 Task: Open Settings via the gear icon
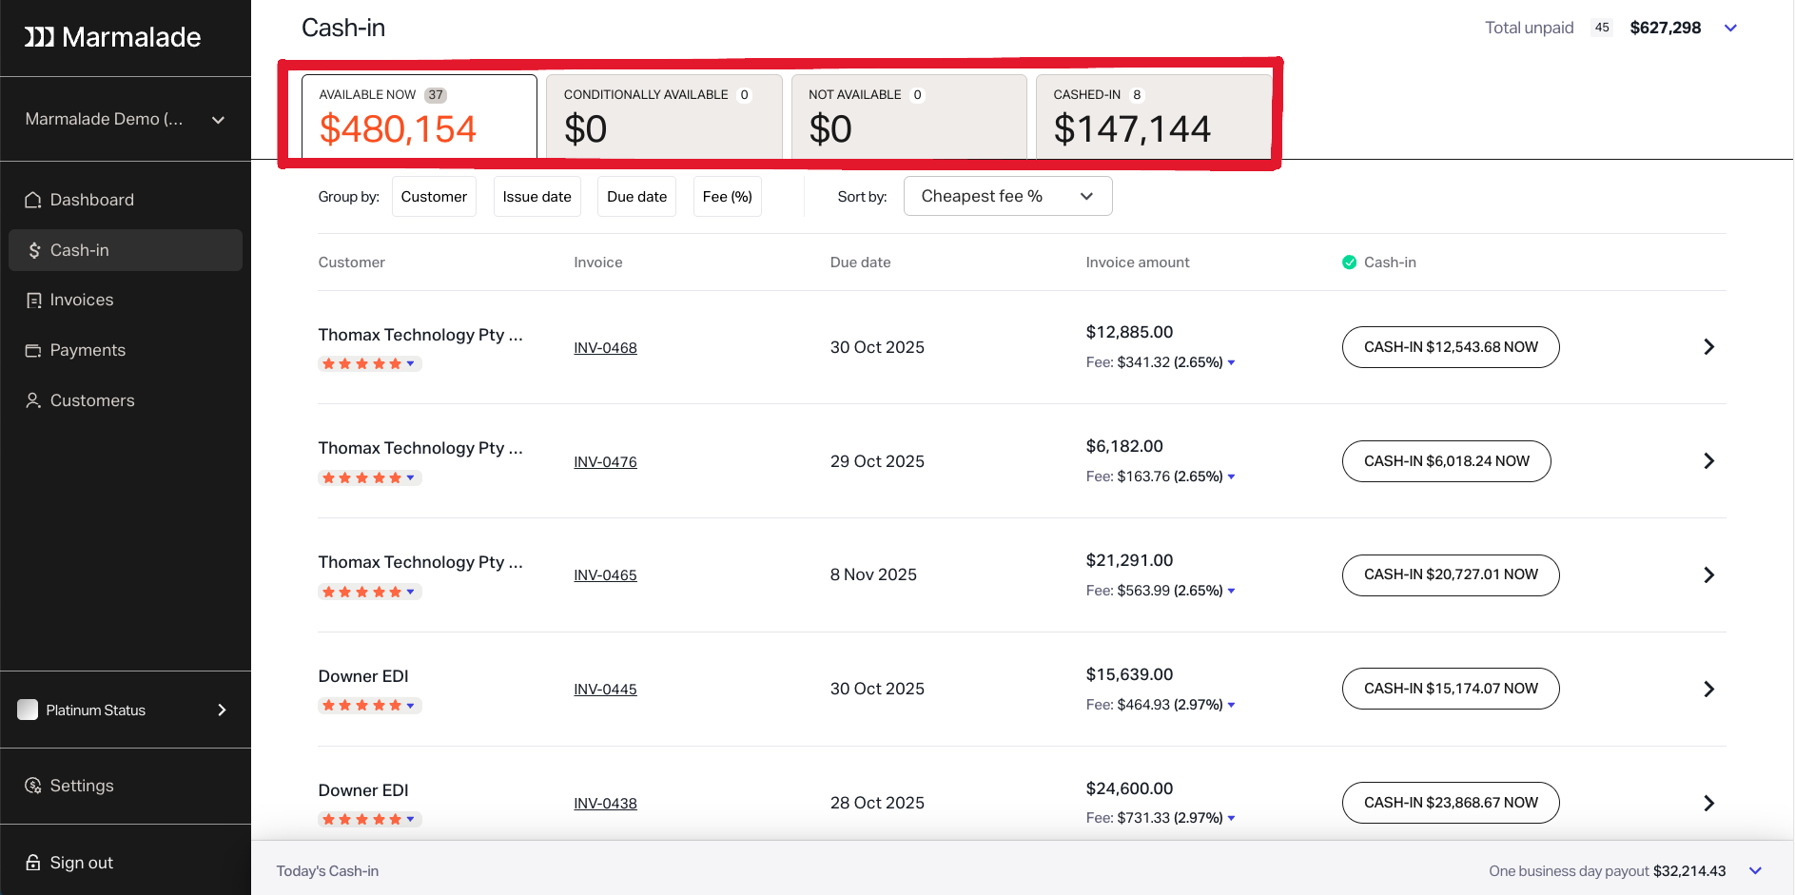[x=33, y=786]
